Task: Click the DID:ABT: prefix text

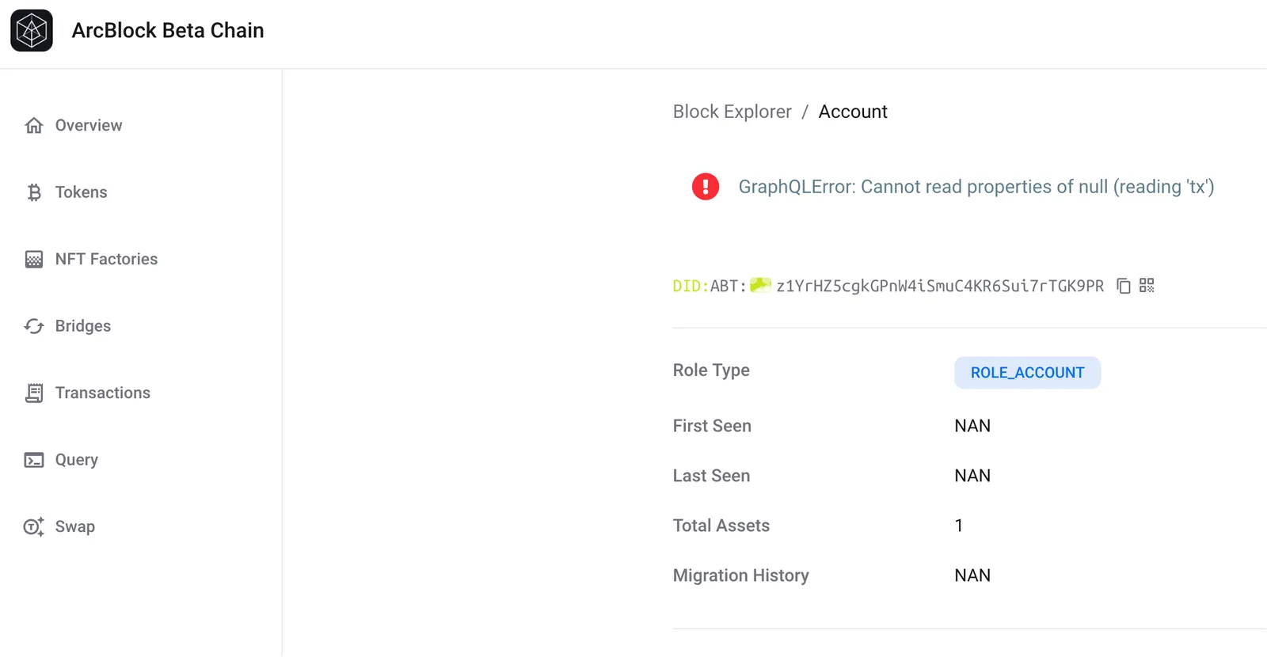Action: 710,286
